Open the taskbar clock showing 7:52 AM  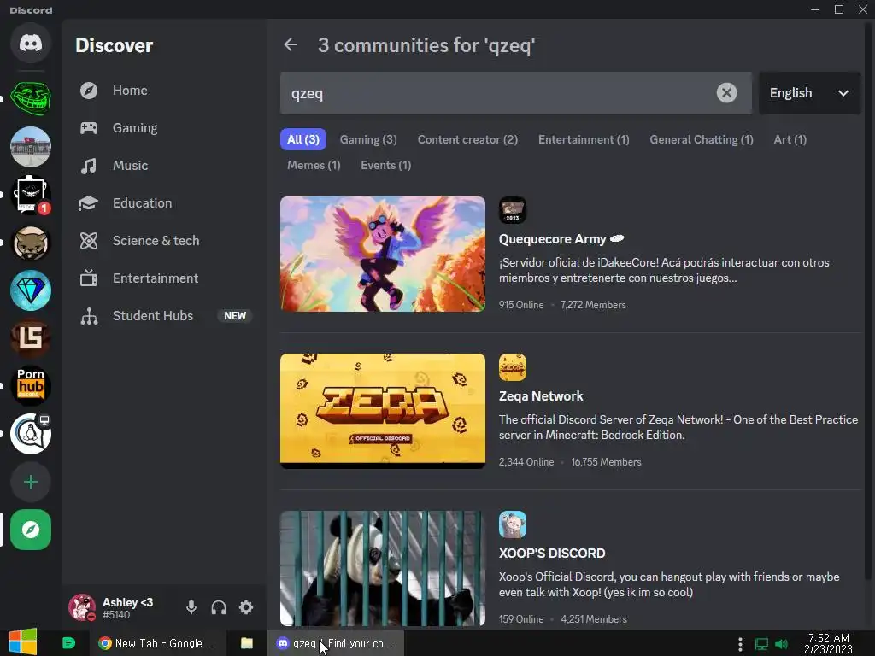click(828, 643)
